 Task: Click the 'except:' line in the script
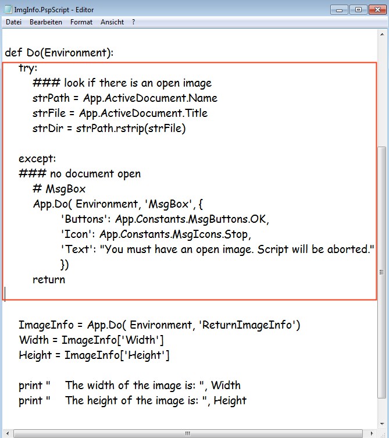coord(34,159)
